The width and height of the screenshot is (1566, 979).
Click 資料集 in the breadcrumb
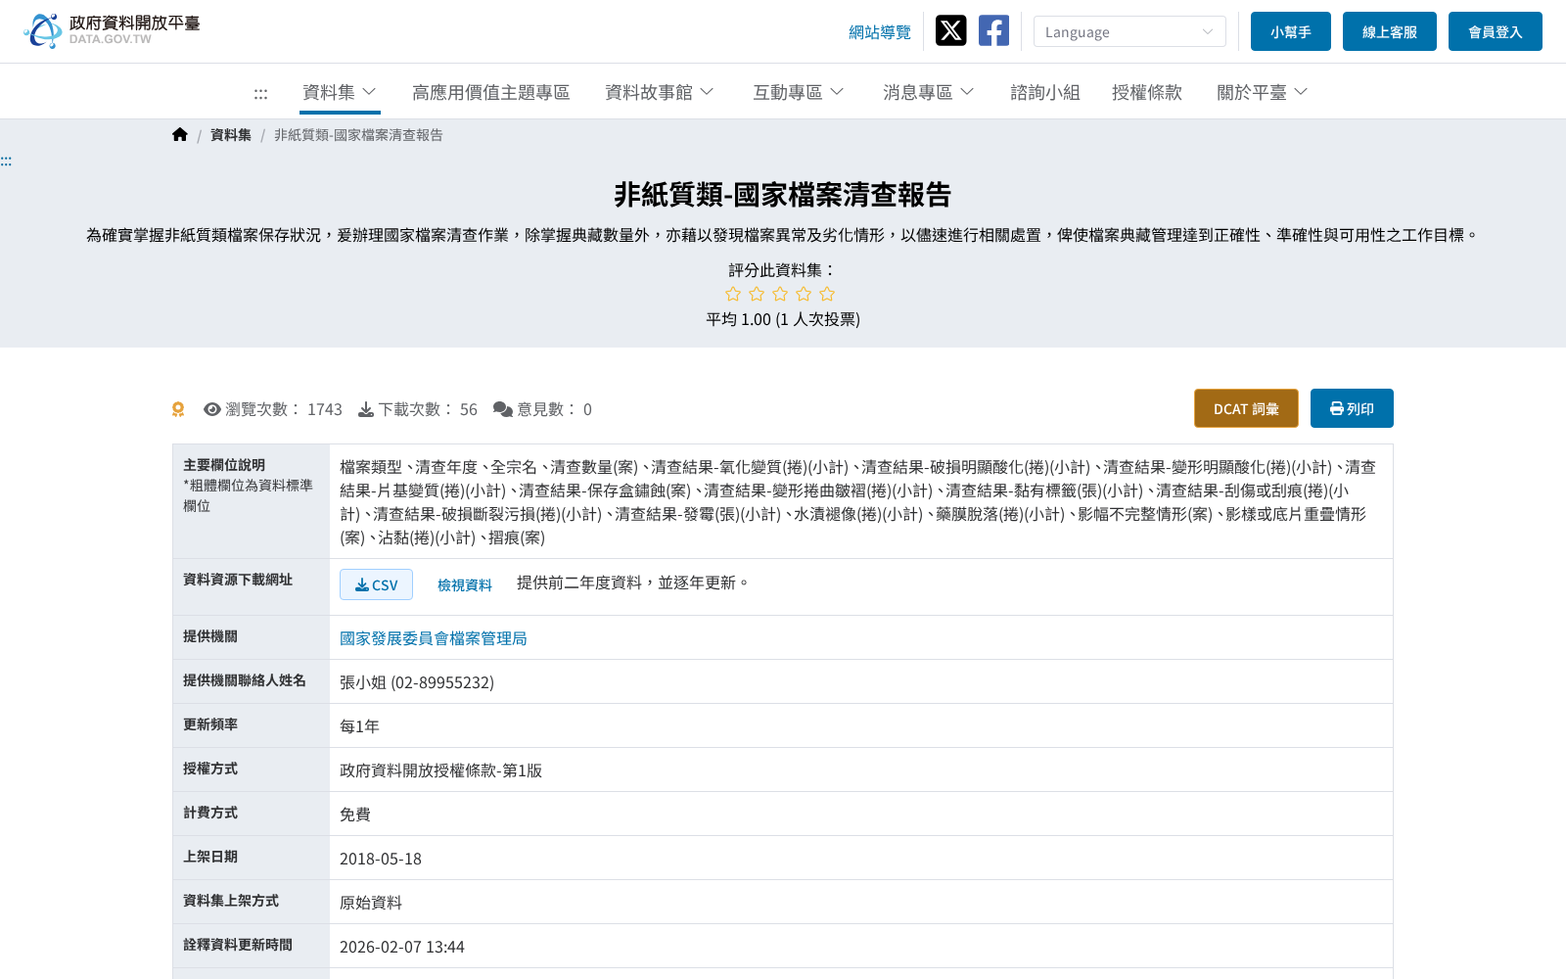(x=231, y=135)
